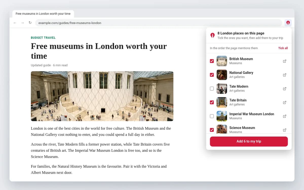This screenshot has width=304, height=190.
Task: Untick the Science Museum checkbox
Action: point(212,130)
